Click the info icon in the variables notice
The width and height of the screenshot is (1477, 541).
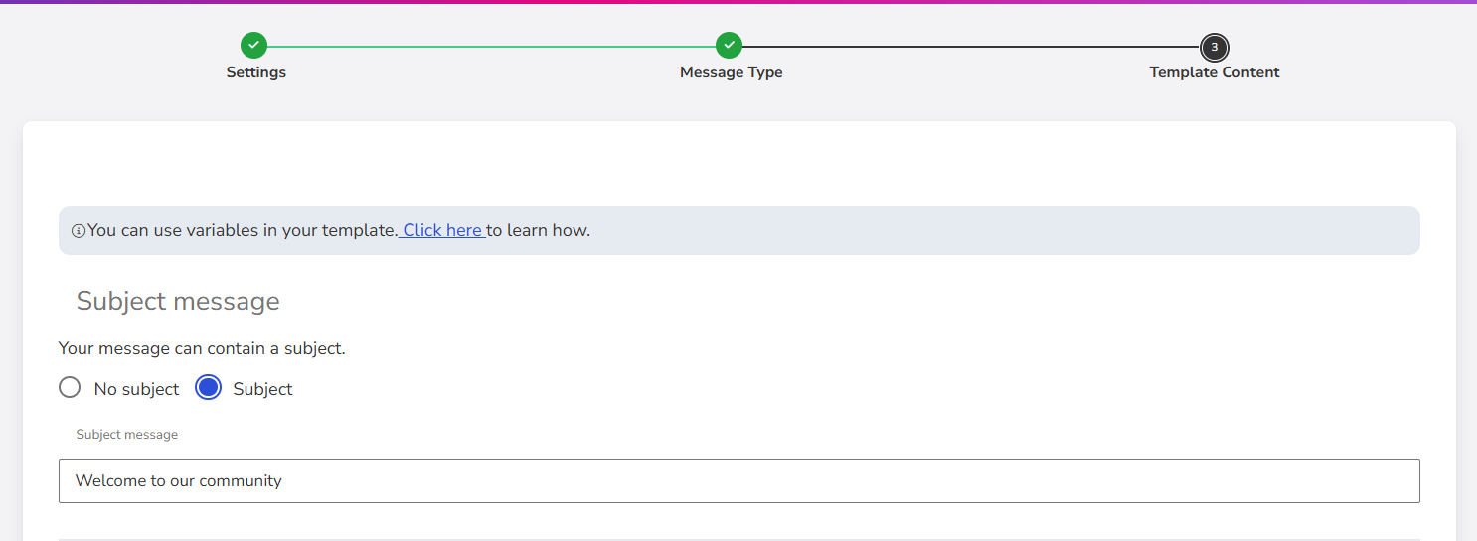[79, 231]
